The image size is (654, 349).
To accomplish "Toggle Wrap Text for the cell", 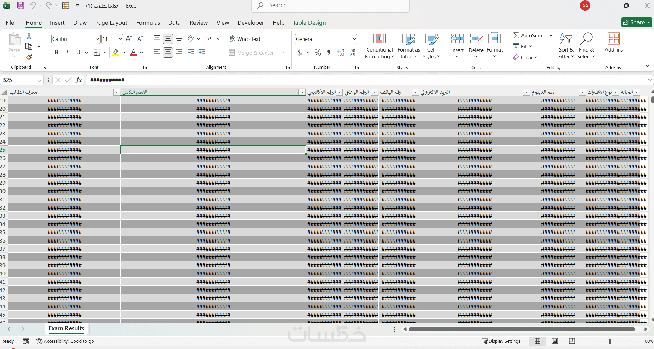I will 245,39.
